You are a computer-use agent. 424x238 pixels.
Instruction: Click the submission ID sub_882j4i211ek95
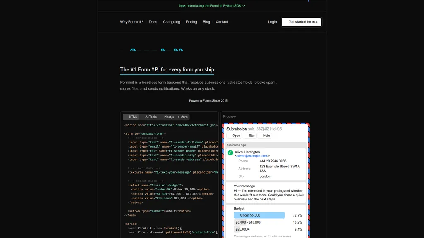[x=265, y=129]
